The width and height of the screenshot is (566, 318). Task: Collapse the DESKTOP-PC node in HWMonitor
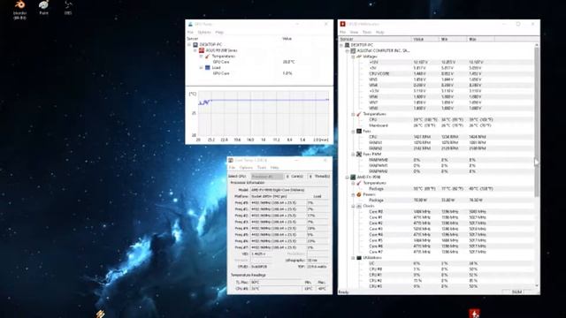tap(341, 45)
